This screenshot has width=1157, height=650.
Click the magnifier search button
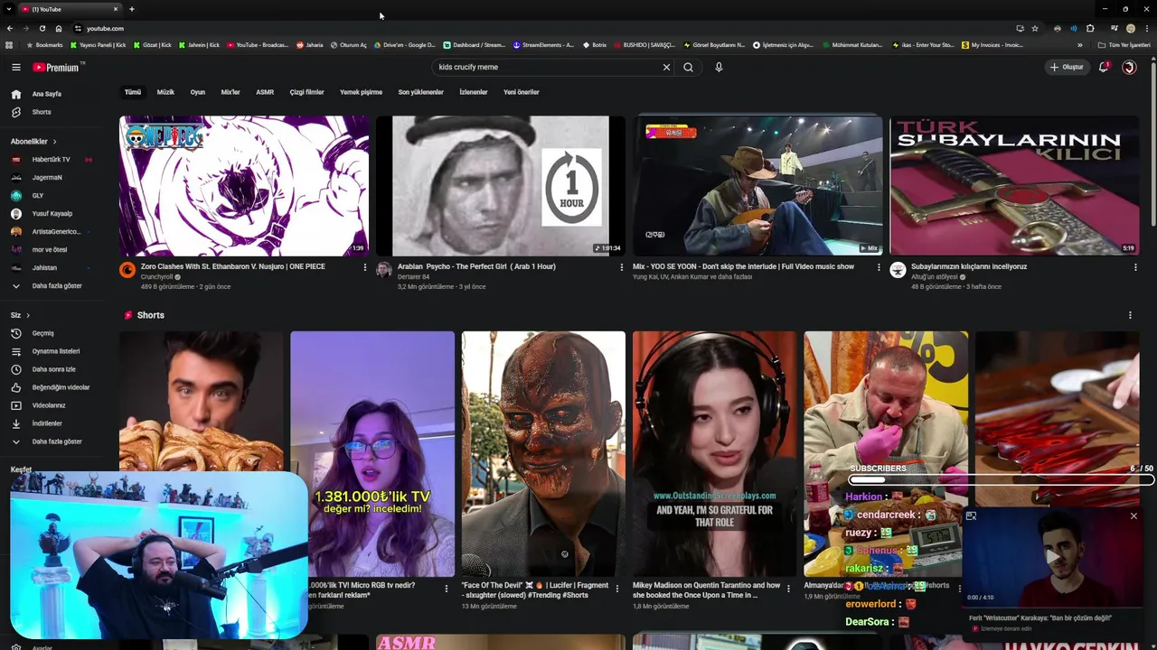point(689,67)
